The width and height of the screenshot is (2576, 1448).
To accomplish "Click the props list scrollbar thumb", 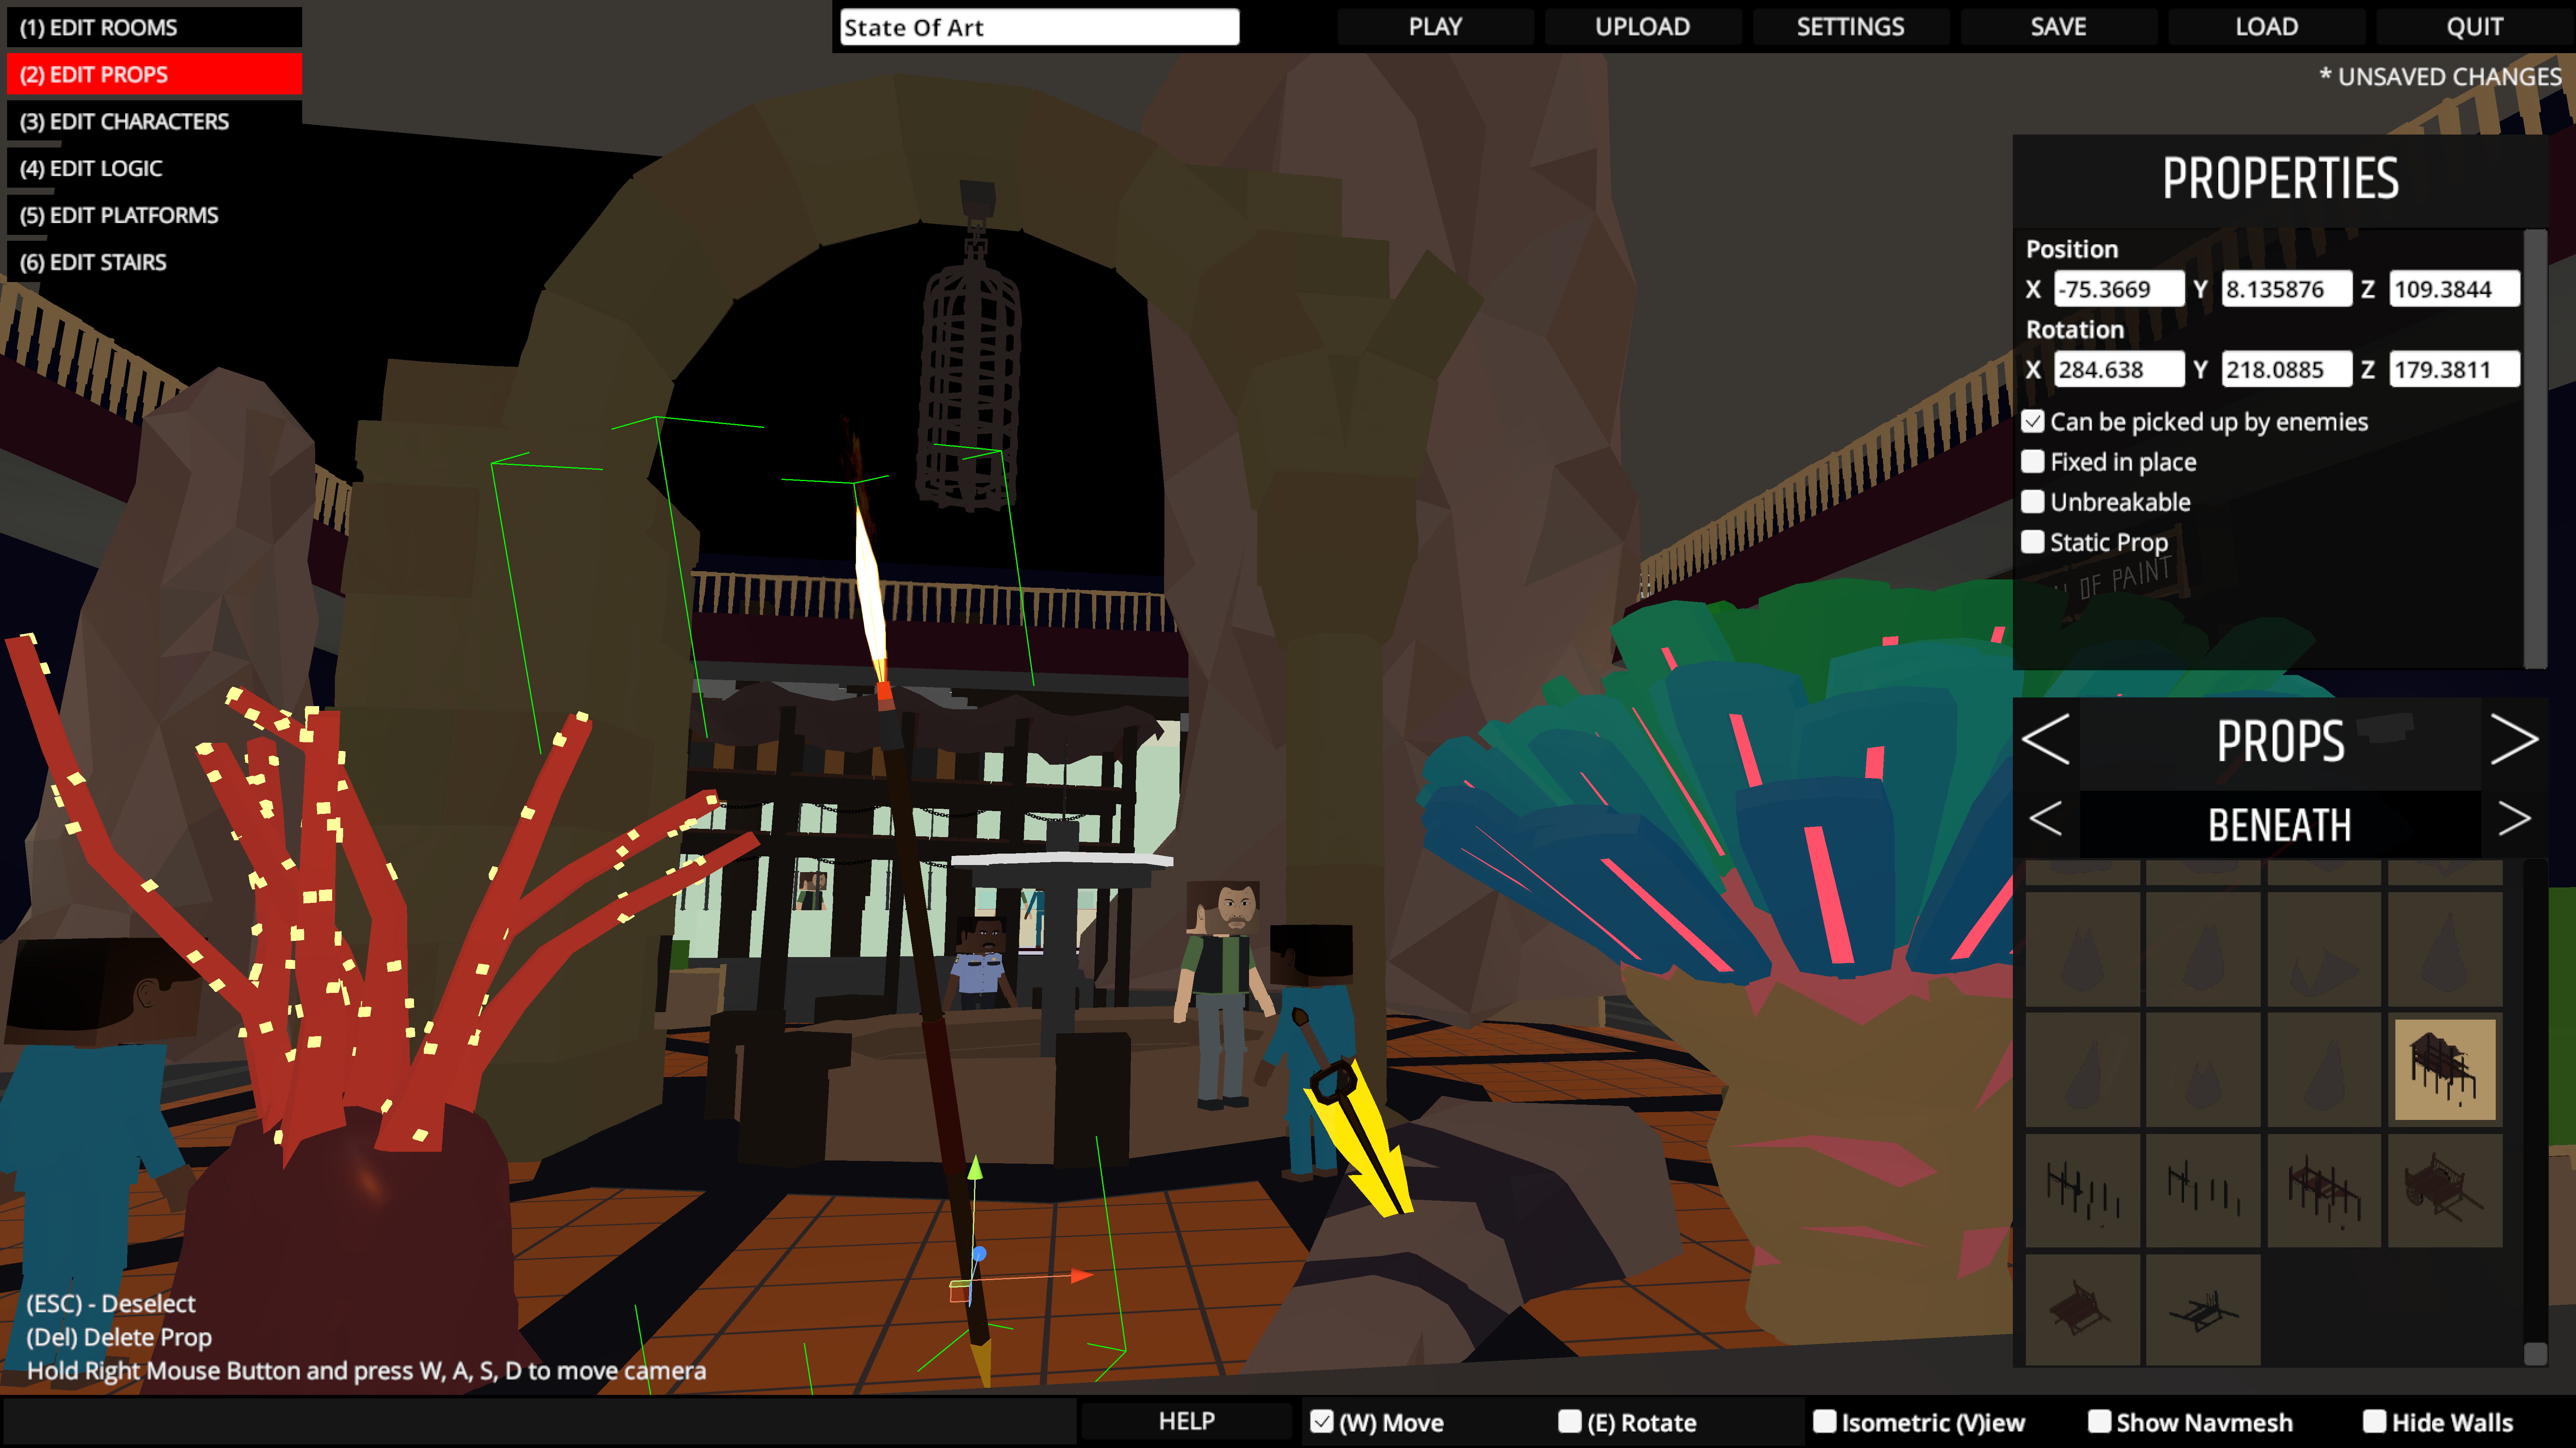I will (2535, 1353).
